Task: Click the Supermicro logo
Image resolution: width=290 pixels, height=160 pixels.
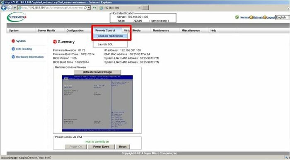Action: point(17,17)
